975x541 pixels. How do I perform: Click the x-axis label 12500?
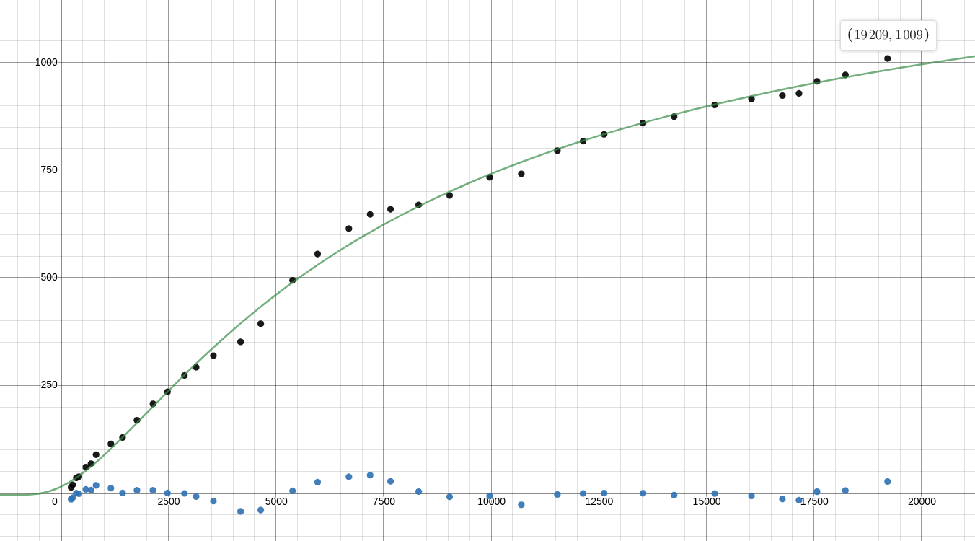click(x=599, y=501)
